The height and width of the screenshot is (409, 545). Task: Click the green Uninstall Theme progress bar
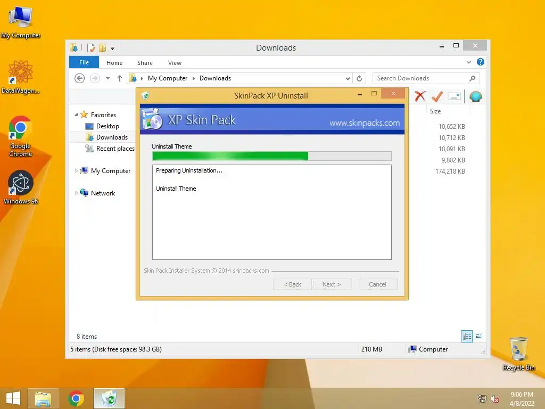click(x=272, y=156)
